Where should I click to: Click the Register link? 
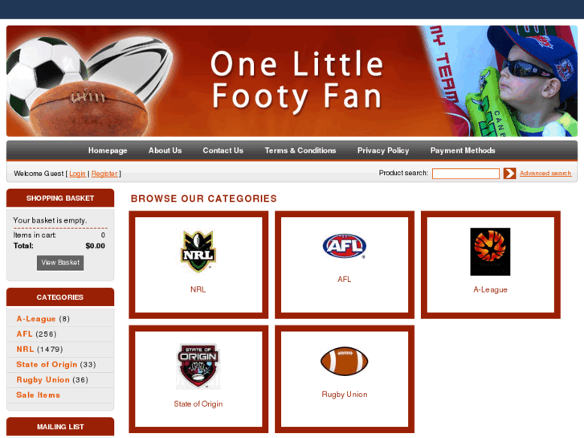104,174
